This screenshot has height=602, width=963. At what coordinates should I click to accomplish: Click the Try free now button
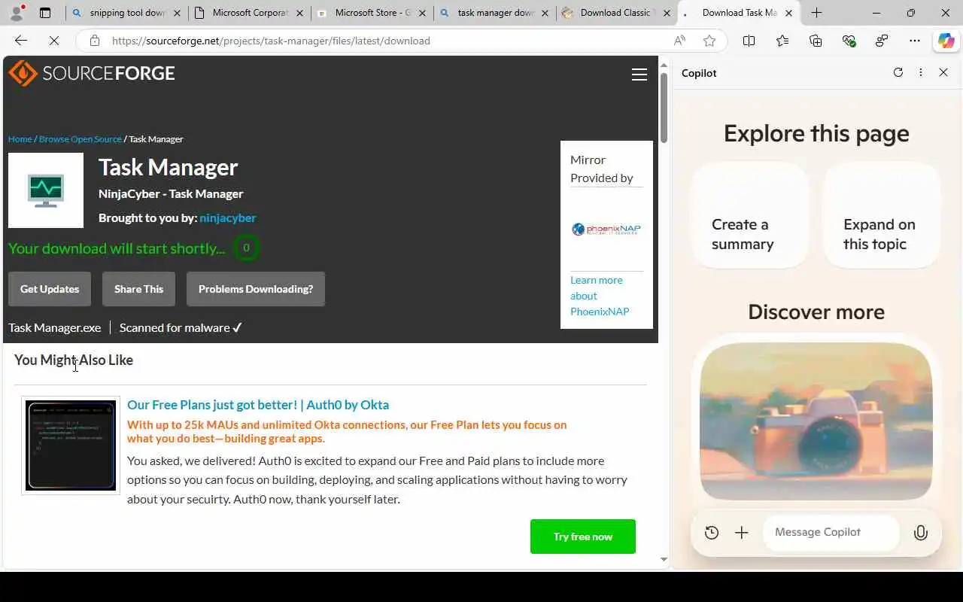pyautogui.click(x=583, y=537)
